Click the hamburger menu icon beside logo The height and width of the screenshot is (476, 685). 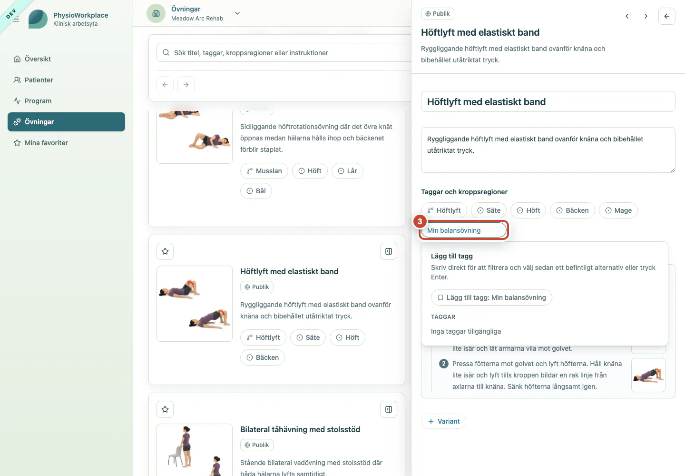pos(16,19)
